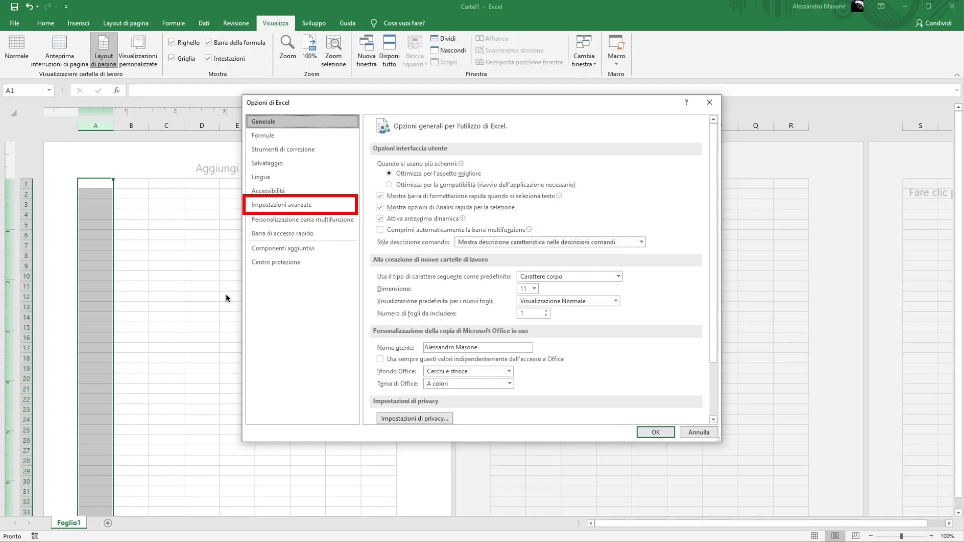Viewport: 964px width, 542px height.
Task: Select the Normale view icon
Action: click(x=17, y=43)
